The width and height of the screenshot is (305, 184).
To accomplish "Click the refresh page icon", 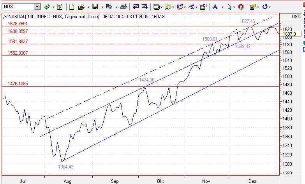I will (x=60, y=7).
